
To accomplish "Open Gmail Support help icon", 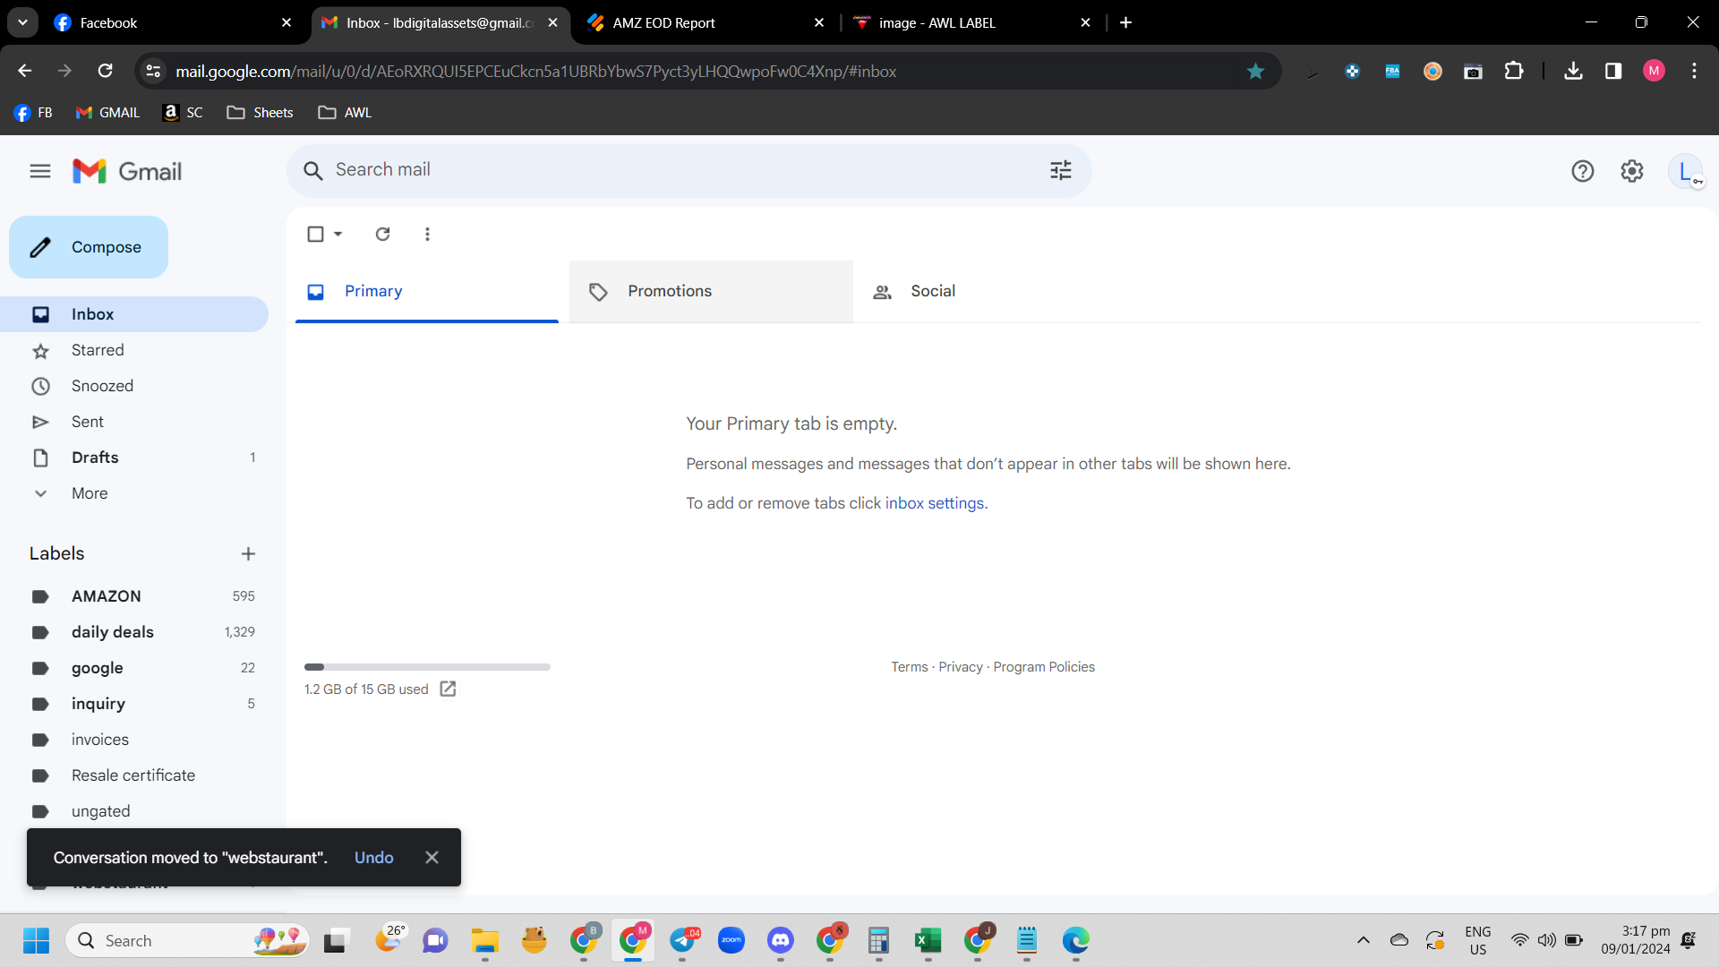I will [x=1583, y=171].
